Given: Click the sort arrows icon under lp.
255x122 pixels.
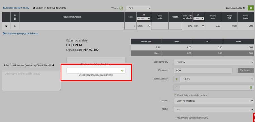Looking at the screenshot, I should 15,19.
